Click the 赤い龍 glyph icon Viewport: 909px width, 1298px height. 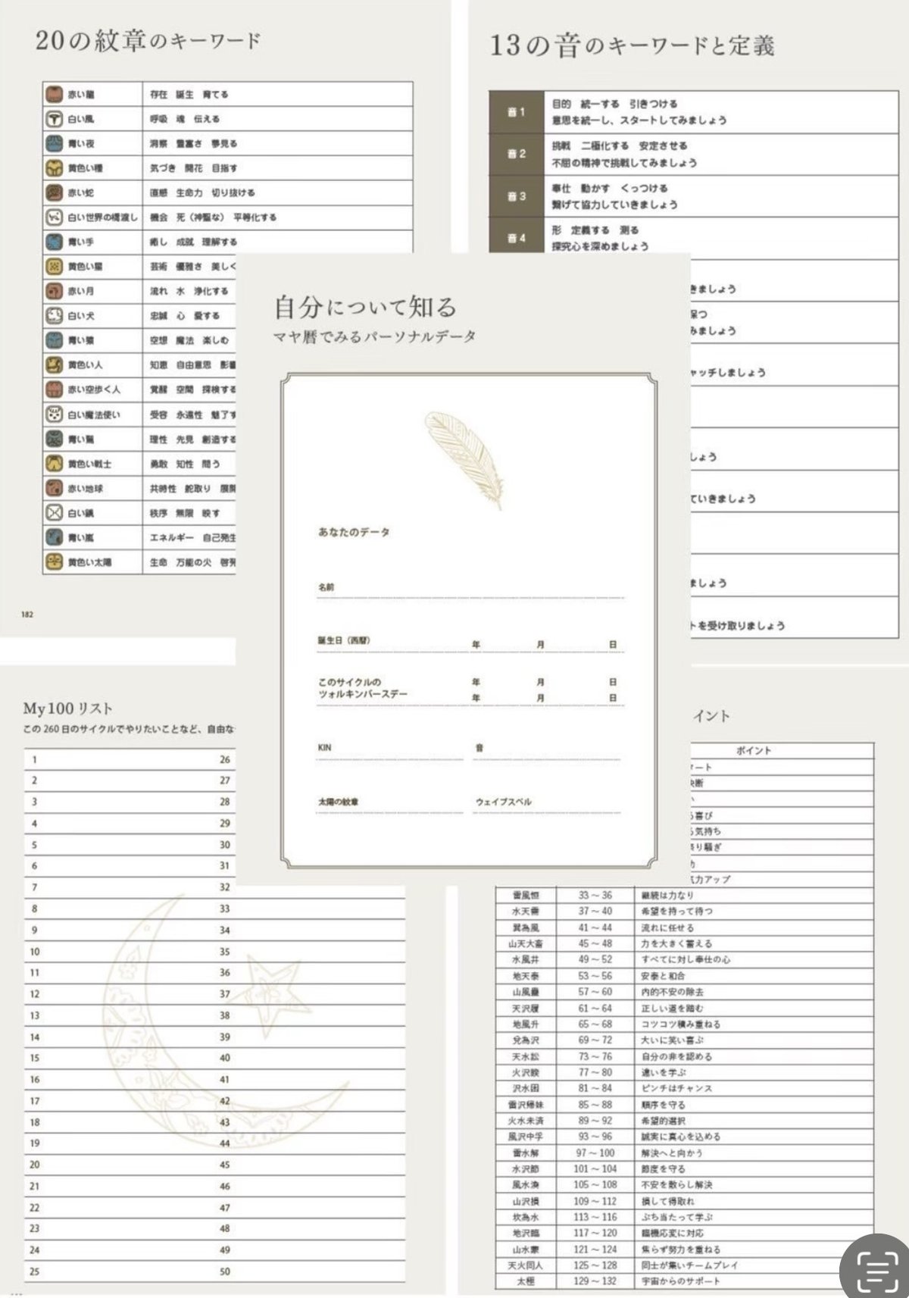pos(54,95)
